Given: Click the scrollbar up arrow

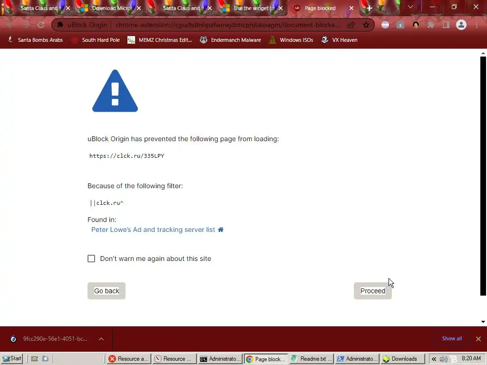Looking at the screenshot, I should 483,53.
